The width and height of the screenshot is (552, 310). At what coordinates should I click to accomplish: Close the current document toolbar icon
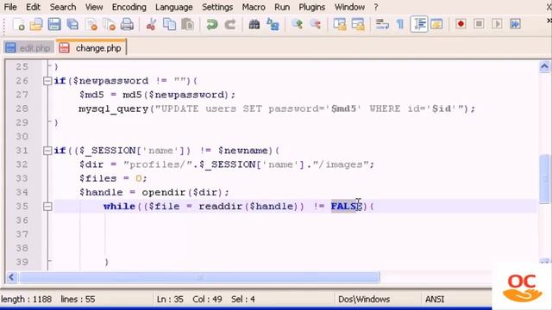pos(91,24)
